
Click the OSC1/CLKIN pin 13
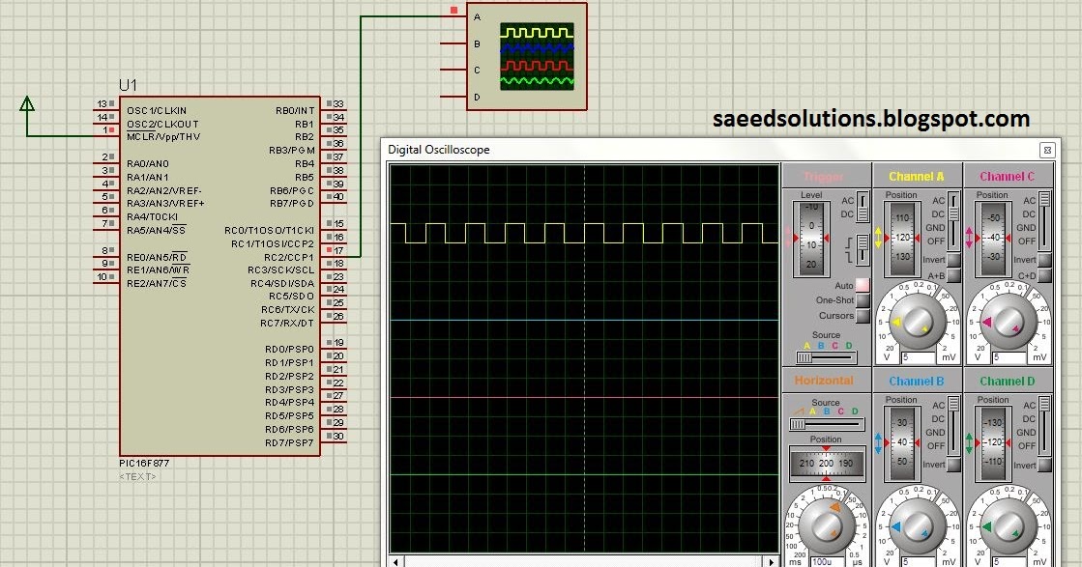coord(106,109)
